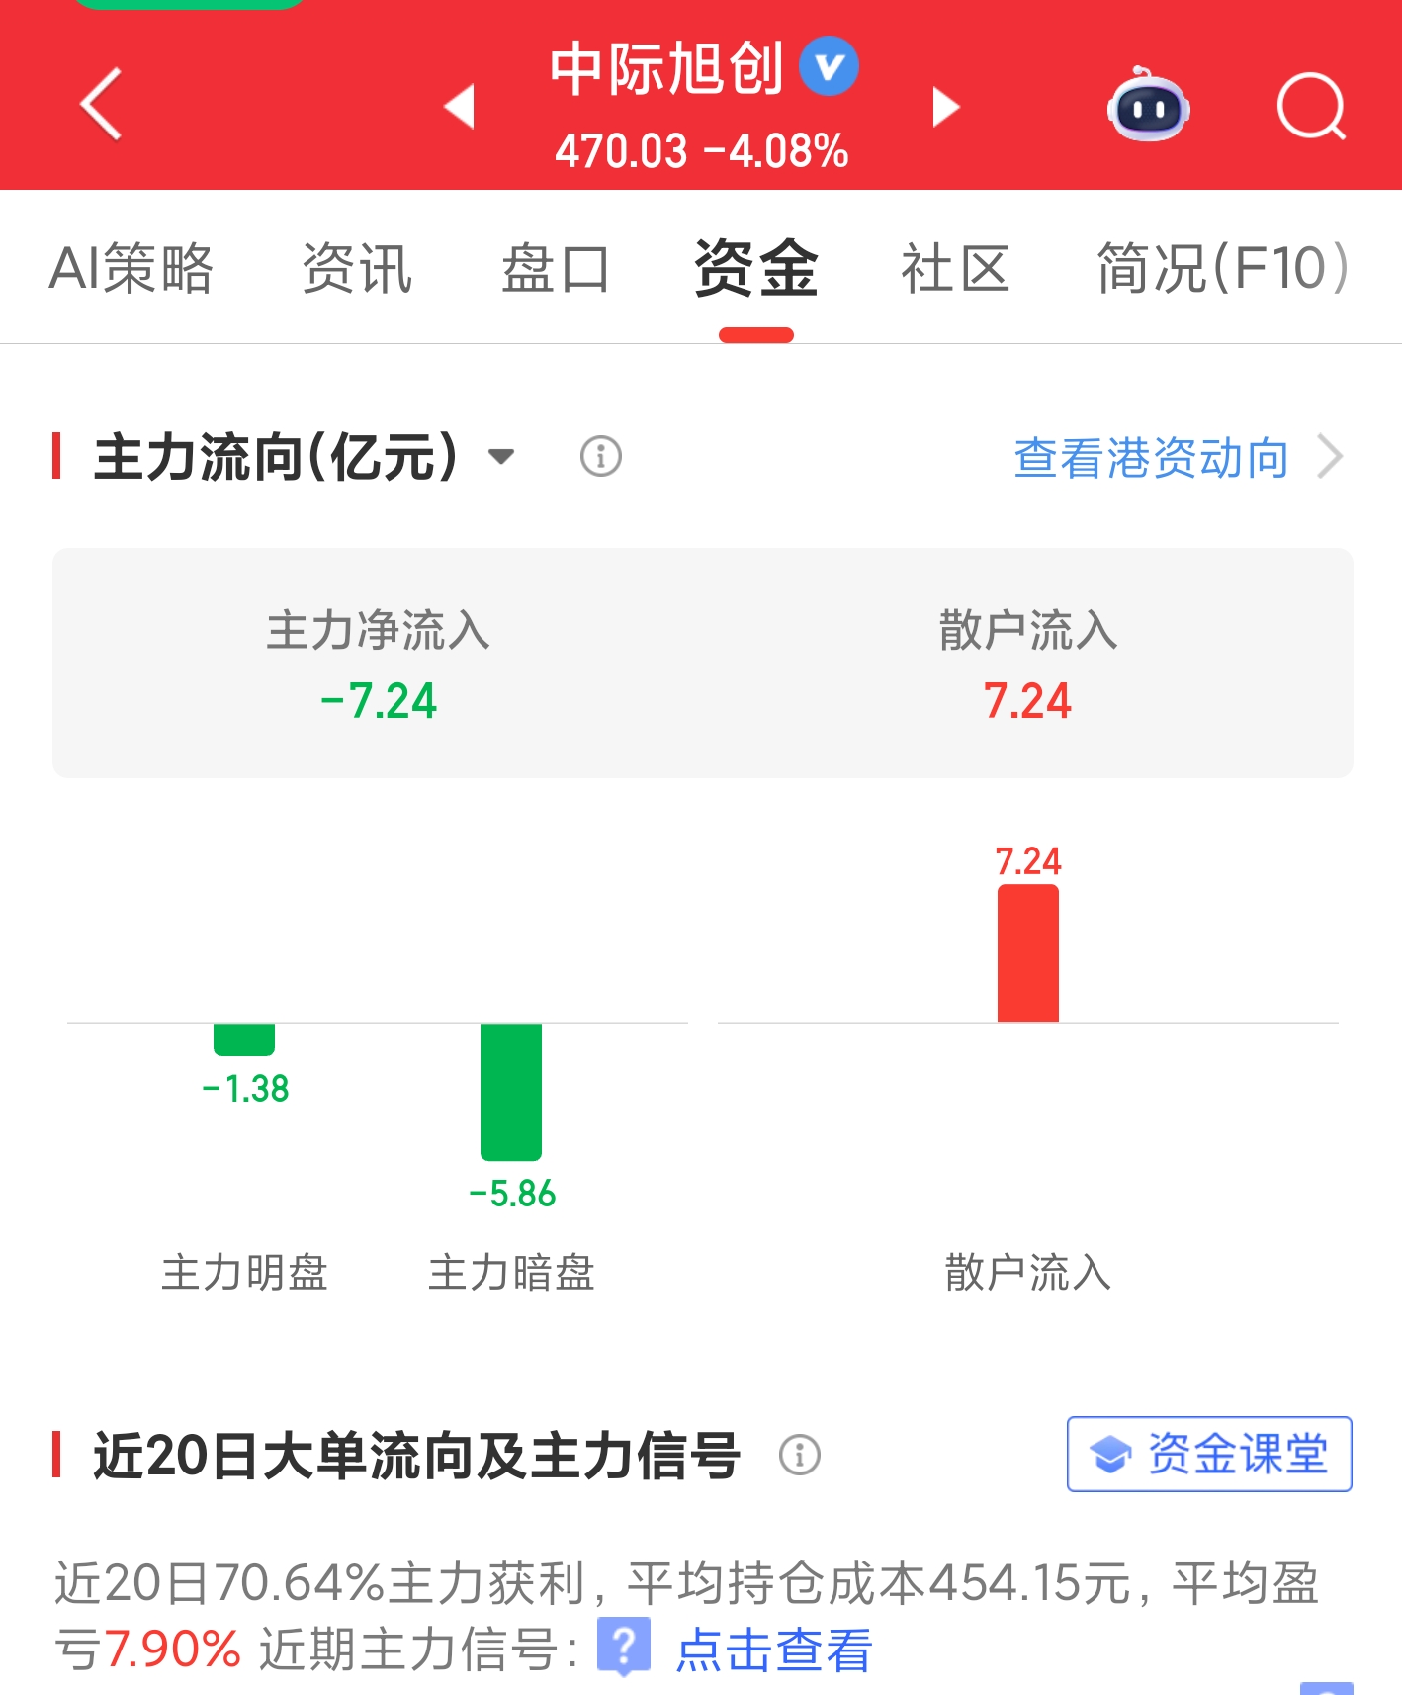This screenshot has height=1695, width=1402.
Task: Open the robot AI assistant icon
Action: pyautogui.click(x=1148, y=105)
